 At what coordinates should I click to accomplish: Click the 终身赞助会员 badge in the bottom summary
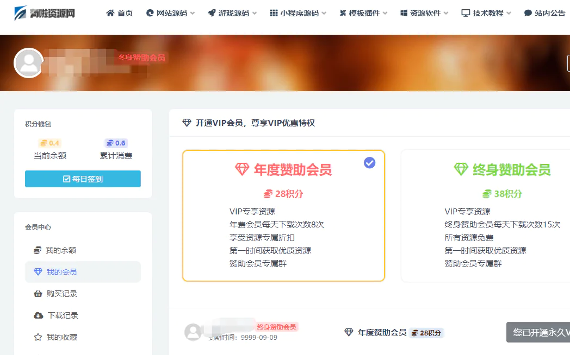point(276,327)
